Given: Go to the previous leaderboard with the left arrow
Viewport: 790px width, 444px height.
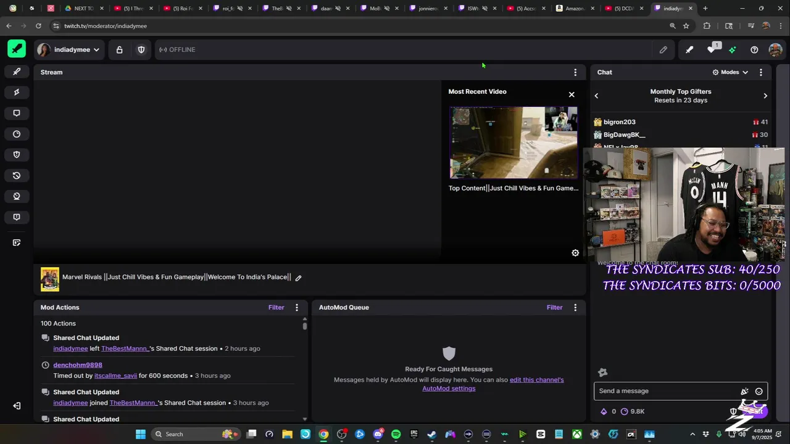Looking at the screenshot, I should (x=596, y=96).
